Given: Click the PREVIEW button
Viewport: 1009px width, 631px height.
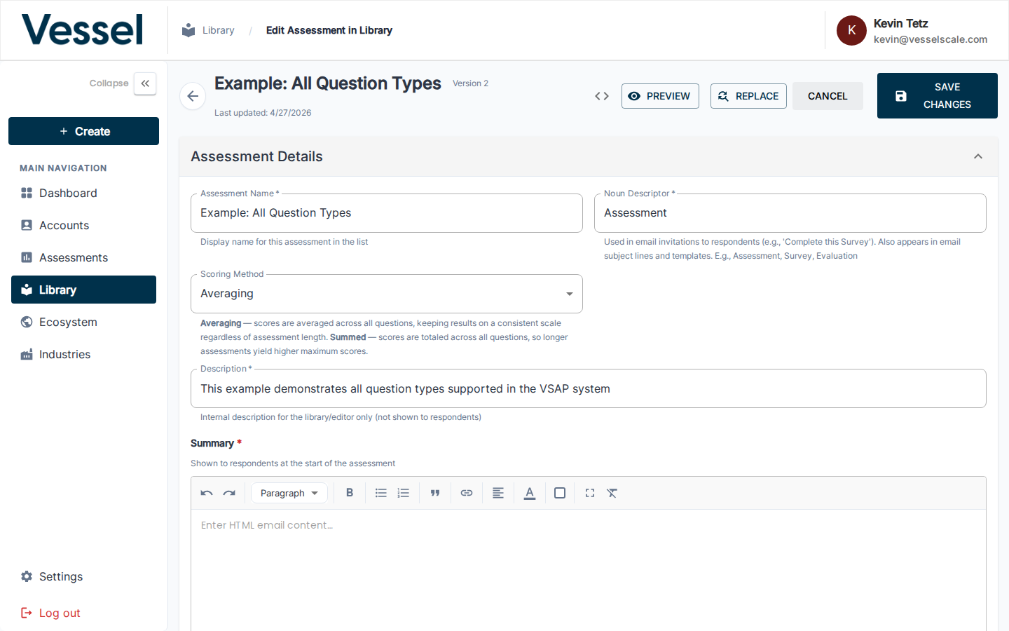Looking at the screenshot, I should 660,96.
